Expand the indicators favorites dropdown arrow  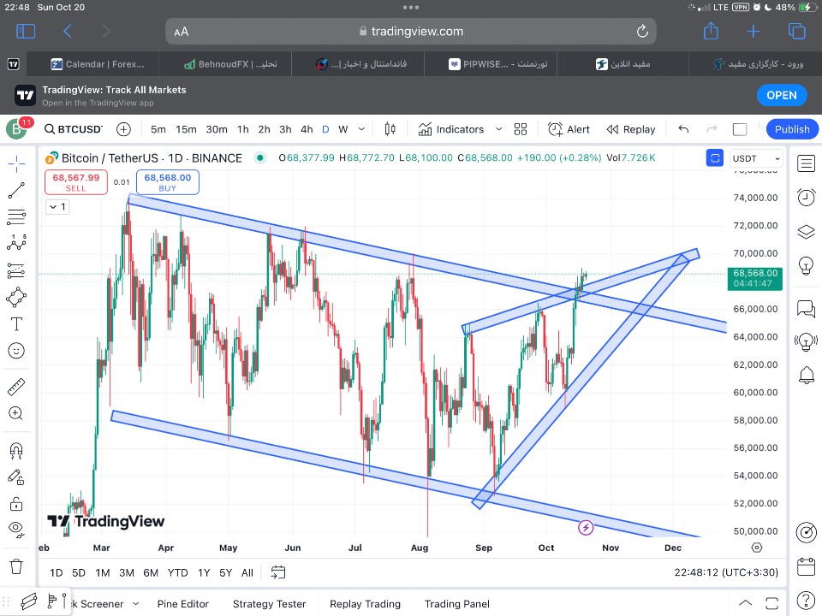(x=499, y=129)
